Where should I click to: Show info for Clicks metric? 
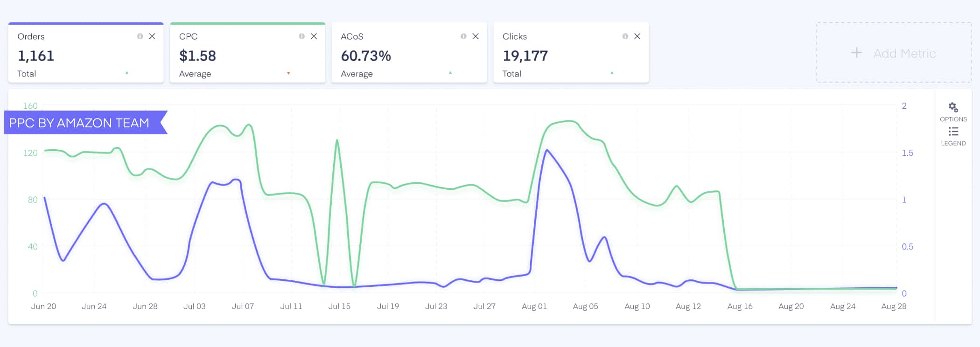click(x=625, y=36)
